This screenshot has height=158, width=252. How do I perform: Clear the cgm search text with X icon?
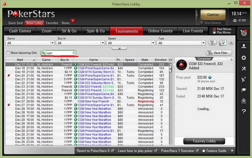click(73, 53)
